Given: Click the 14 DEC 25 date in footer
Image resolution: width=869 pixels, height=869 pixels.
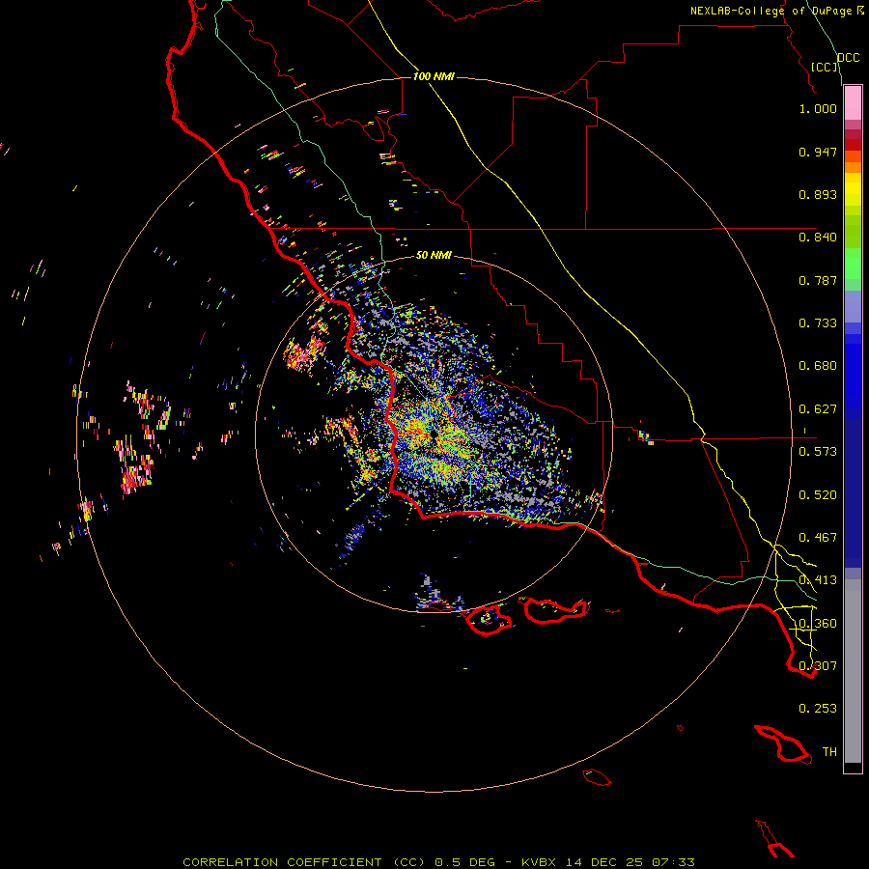Looking at the screenshot, I should [604, 862].
